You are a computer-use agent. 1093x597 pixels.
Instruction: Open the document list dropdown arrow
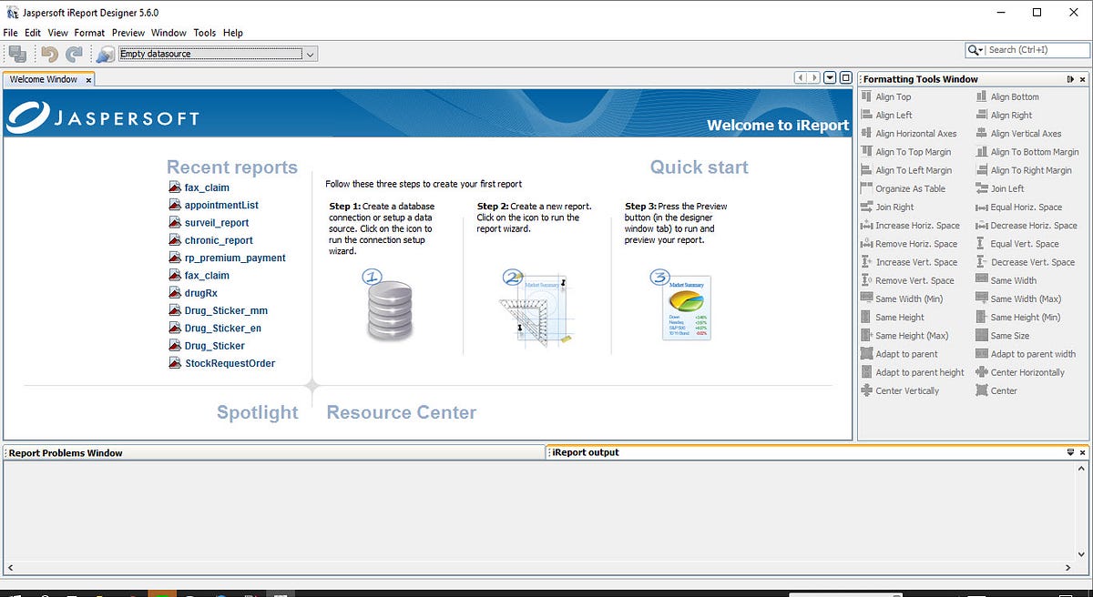coord(829,78)
